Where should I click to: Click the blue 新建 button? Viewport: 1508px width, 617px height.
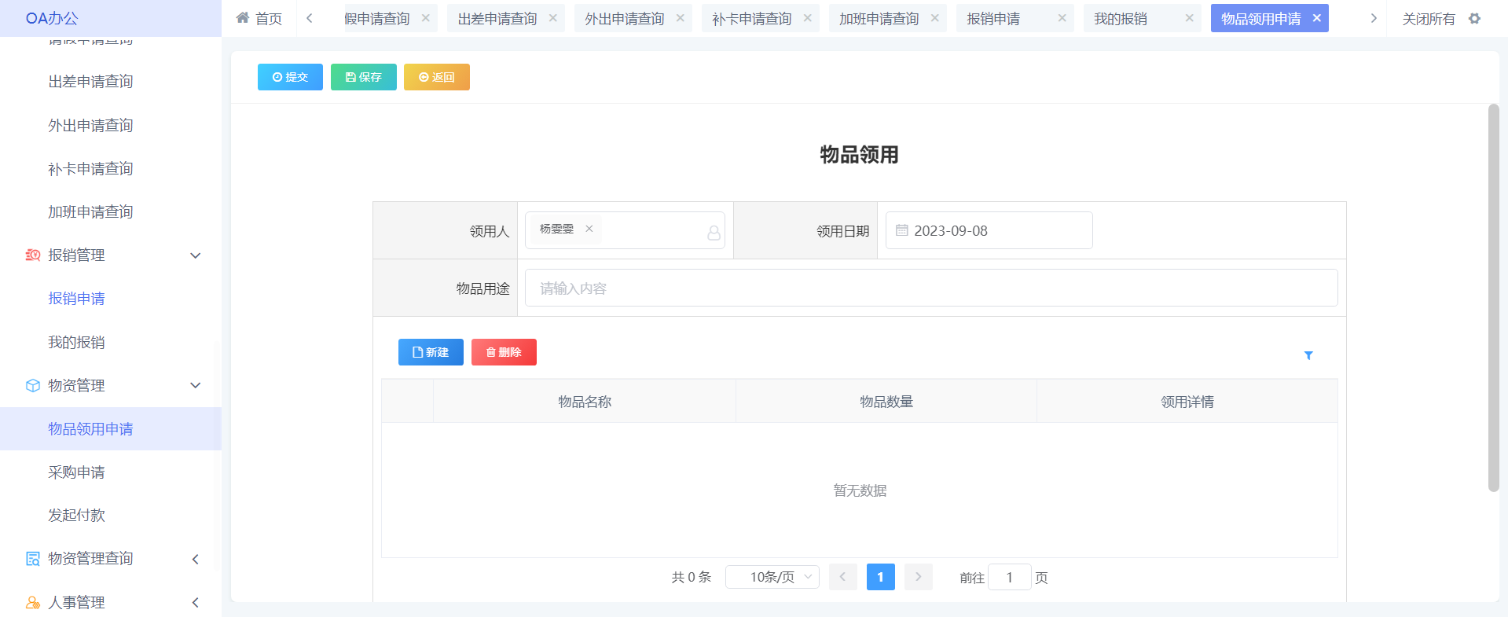pos(431,352)
